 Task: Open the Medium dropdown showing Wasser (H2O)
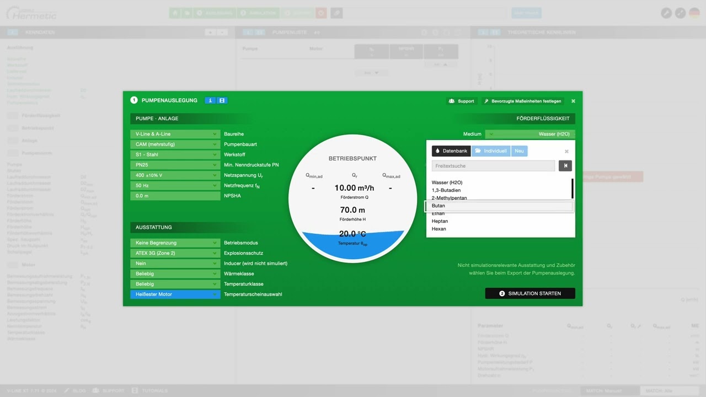pyautogui.click(x=530, y=134)
